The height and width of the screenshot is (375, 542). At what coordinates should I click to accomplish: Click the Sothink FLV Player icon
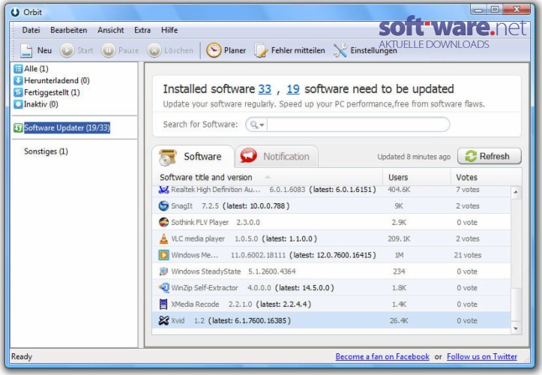tap(163, 222)
